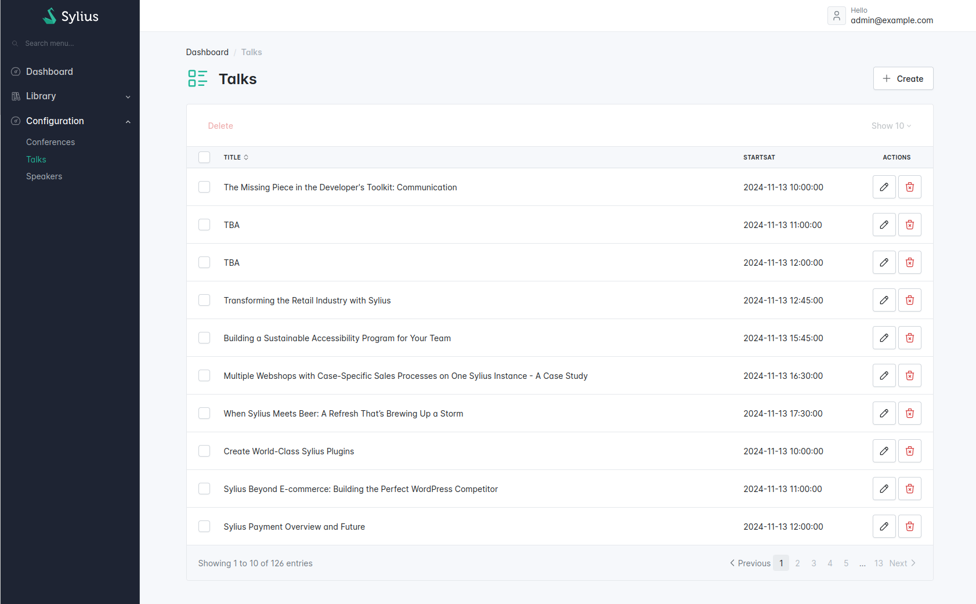Click current page 1 in pagination
Viewport: 976px width, 604px height.
pyautogui.click(x=781, y=563)
